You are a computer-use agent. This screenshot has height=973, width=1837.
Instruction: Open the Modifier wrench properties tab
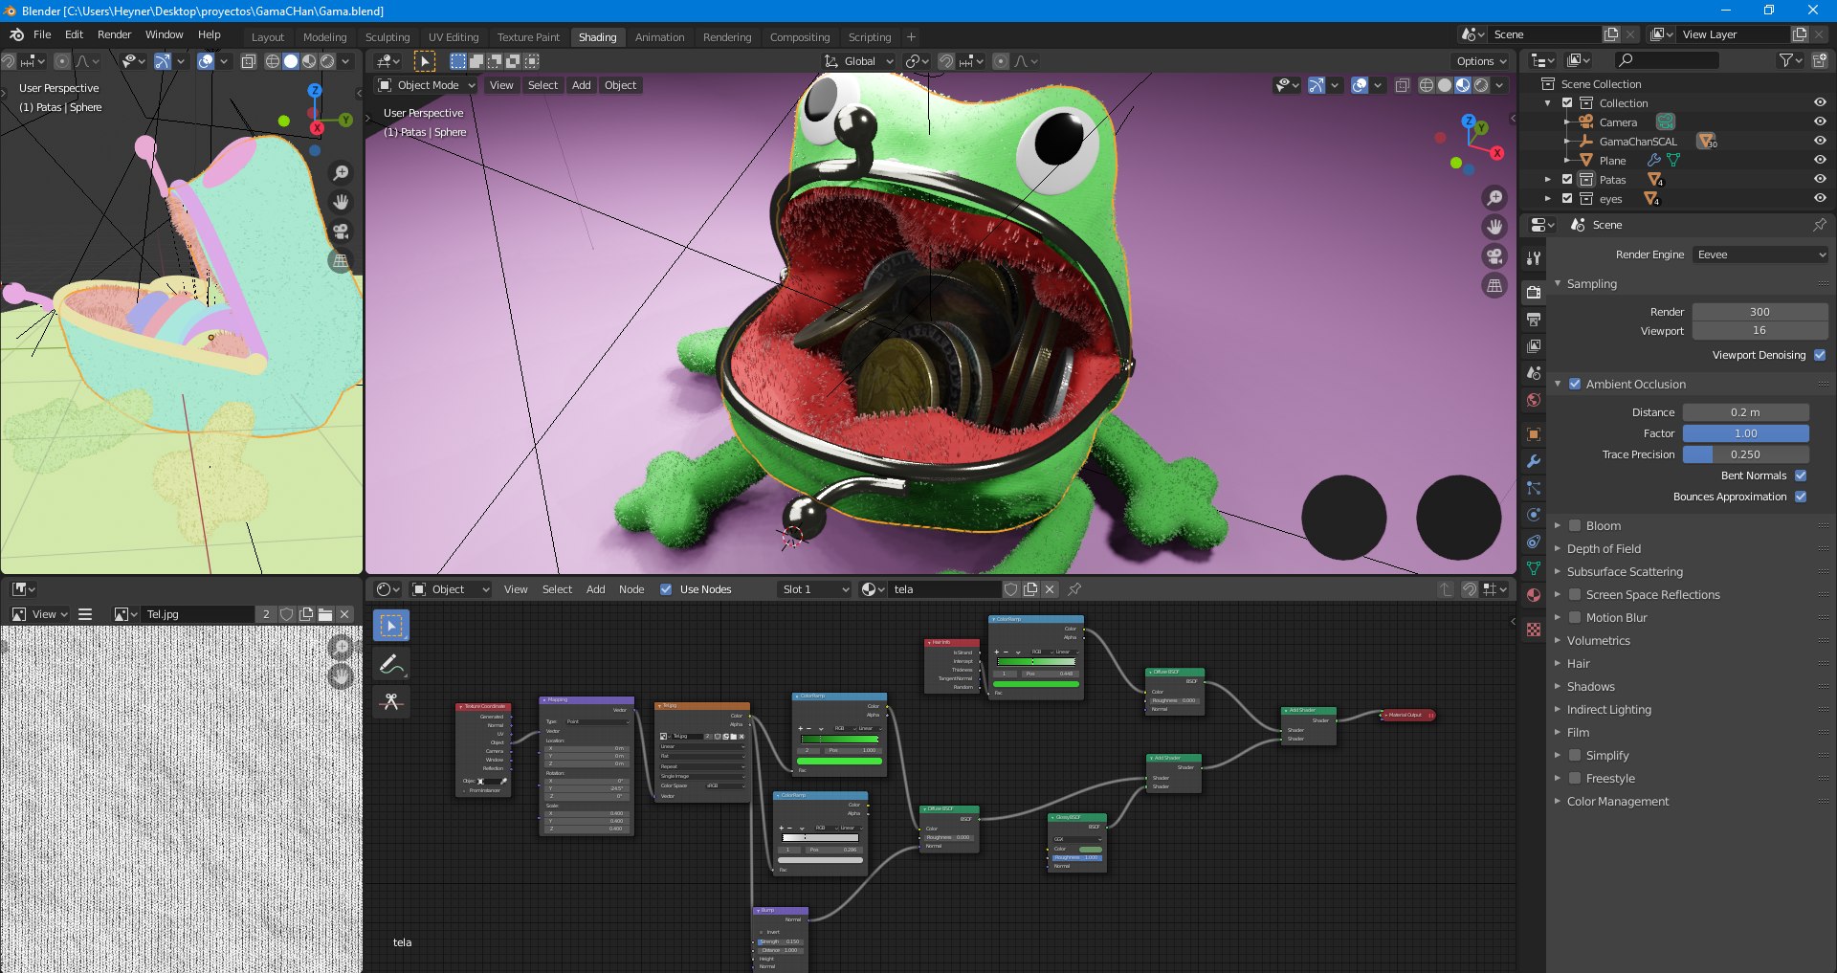1534,461
